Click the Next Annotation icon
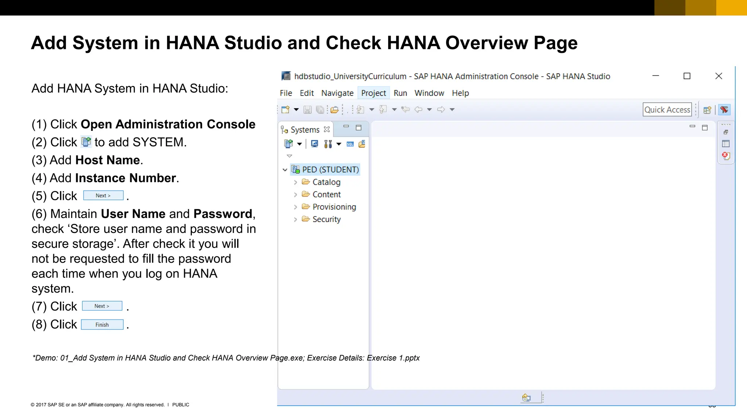 click(360, 109)
